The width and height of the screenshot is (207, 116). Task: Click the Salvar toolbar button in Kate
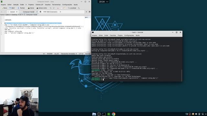(31, 8)
